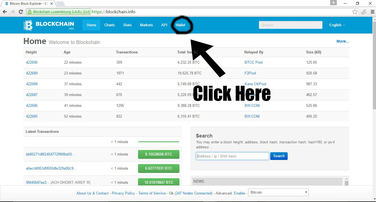
Task: Open block 422688
Action: tap(32, 84)
